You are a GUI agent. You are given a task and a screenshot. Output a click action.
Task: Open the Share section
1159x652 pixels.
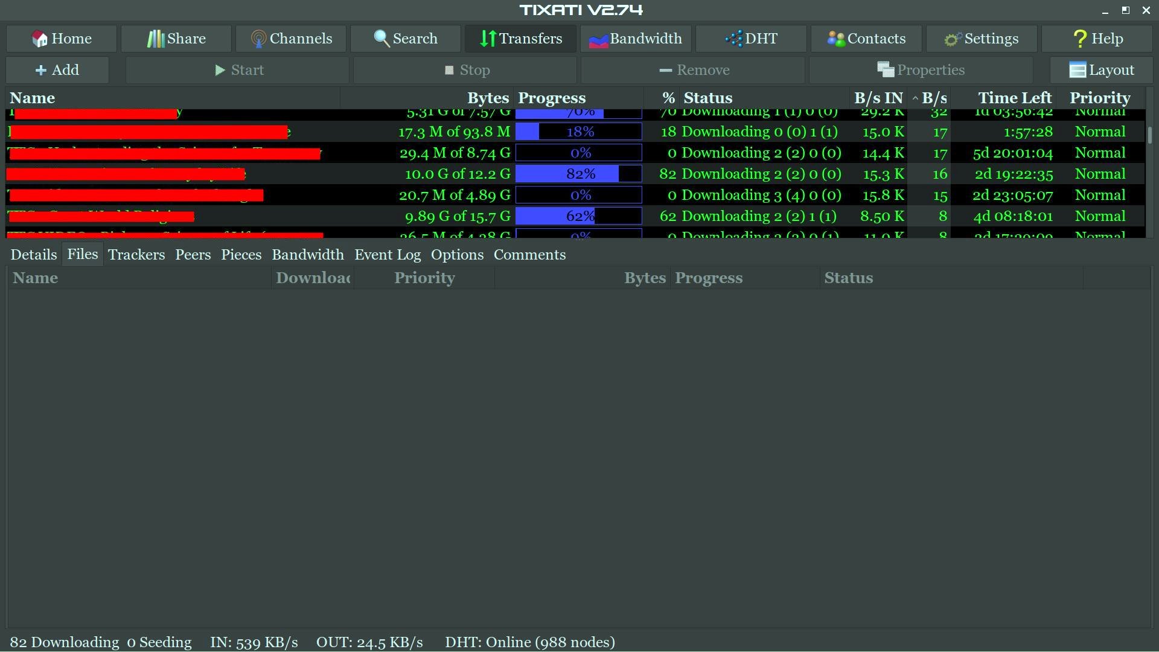point(176,39)
